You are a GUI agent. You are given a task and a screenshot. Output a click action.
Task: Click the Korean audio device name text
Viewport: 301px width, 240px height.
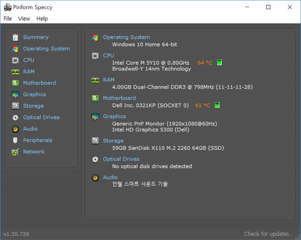140,184
